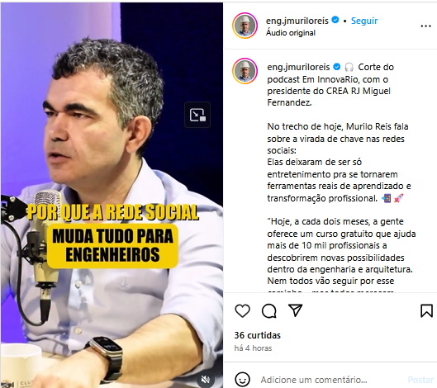Open eng.jmuriloreis profile from header username
This screenshot has width=437, height=388.
click(x=297, y=21)
